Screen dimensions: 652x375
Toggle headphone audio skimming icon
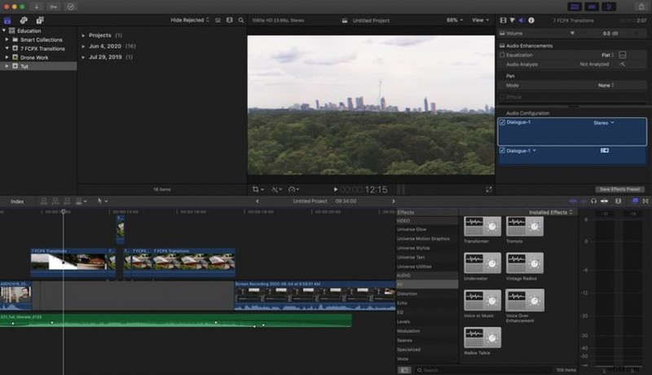[593, 201]
